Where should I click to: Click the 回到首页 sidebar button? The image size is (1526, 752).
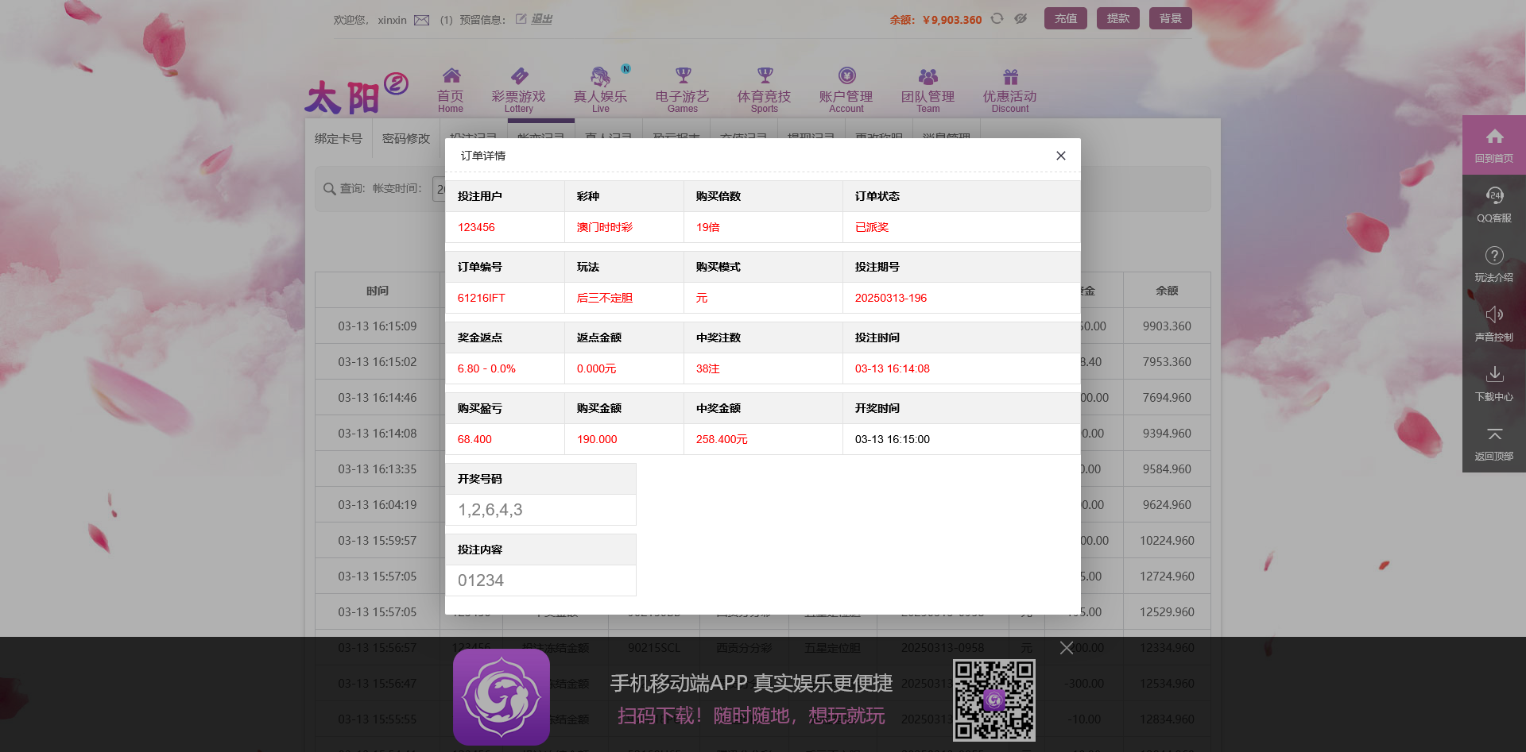[1494, 145]
